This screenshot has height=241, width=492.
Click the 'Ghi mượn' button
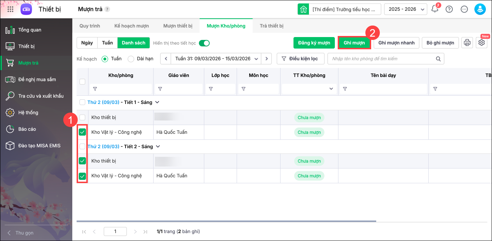[x=354, y=43]
